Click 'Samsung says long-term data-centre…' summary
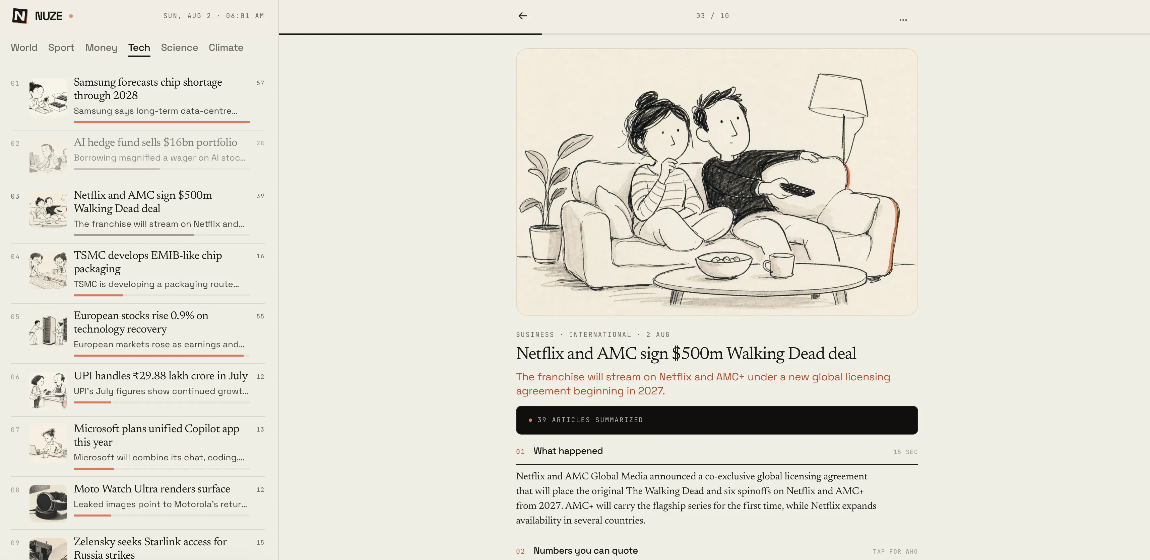This screenshot has height=560, width=1150. click(155, 111)
